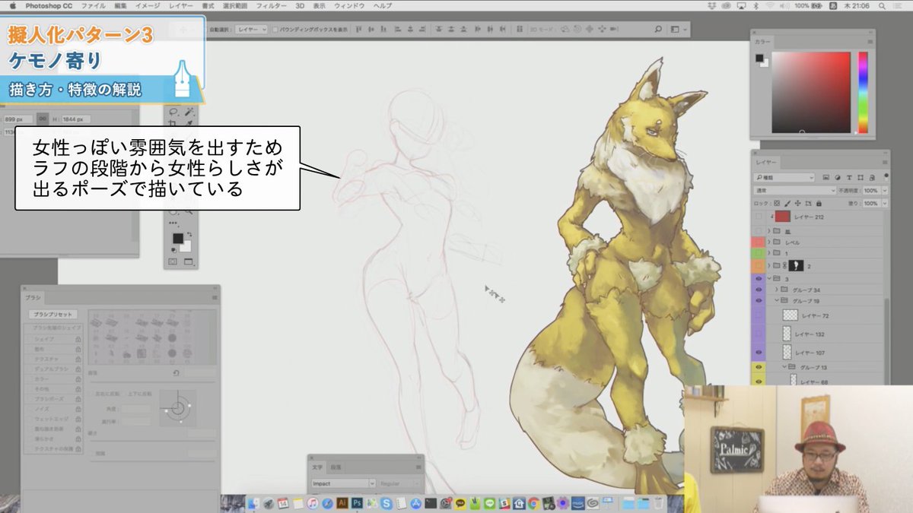Open the フィルター menu
Viewport: 913px width, 513px height.
tap(271, 5)
